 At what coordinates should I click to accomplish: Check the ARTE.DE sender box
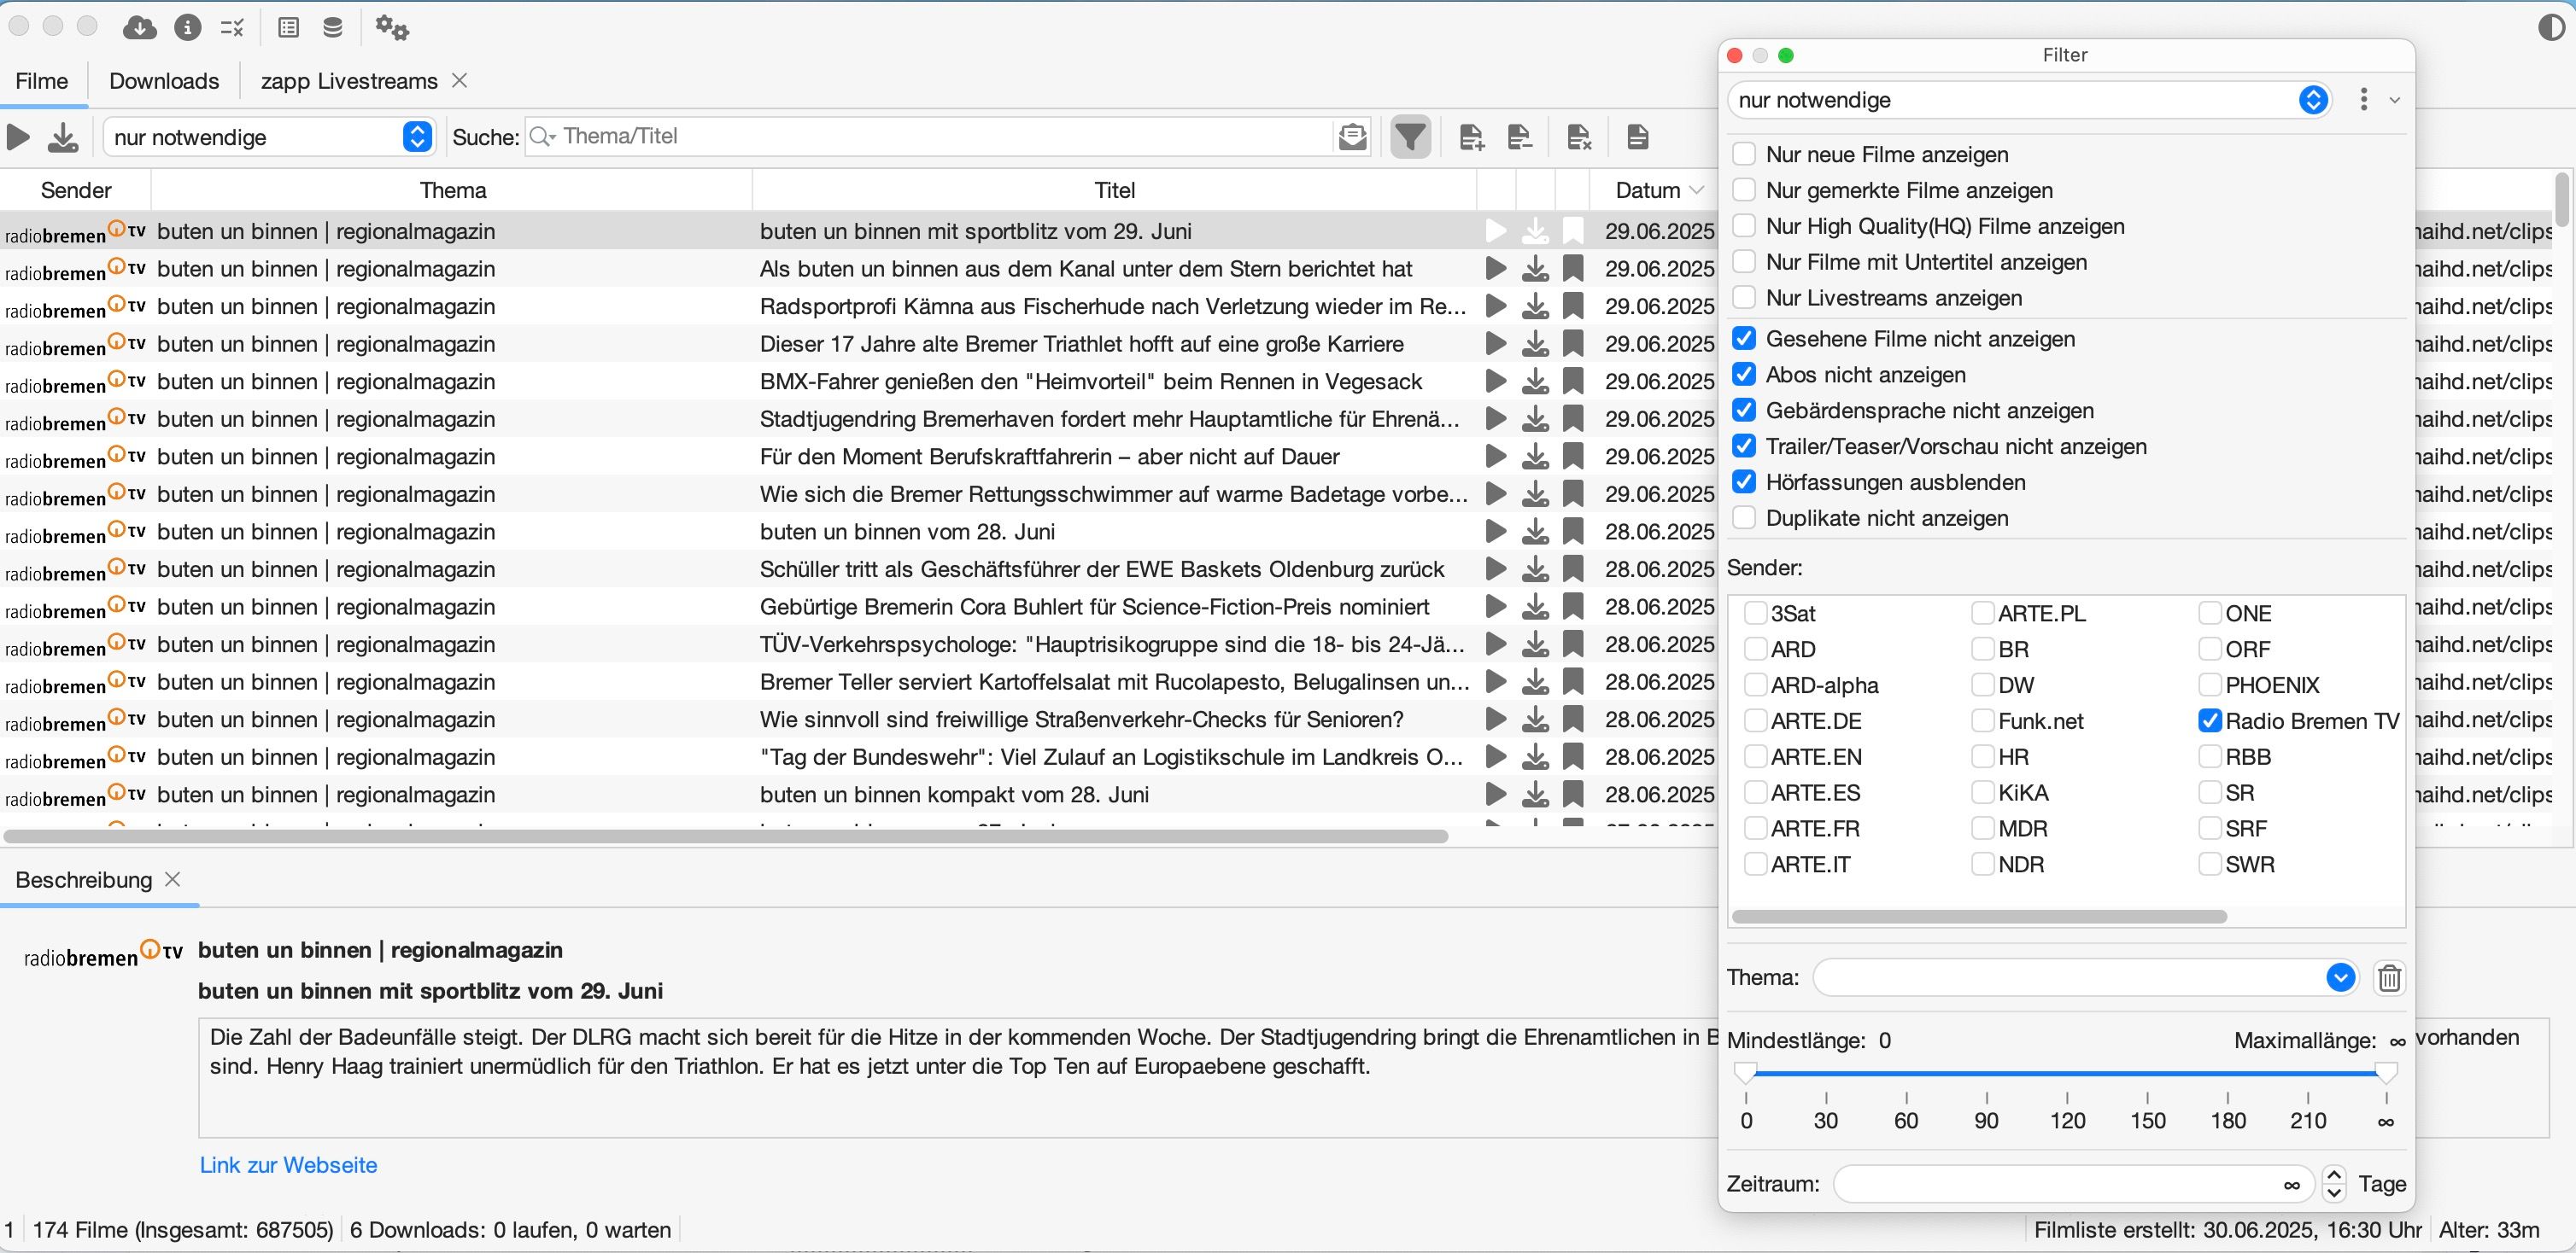(1755, 720)
